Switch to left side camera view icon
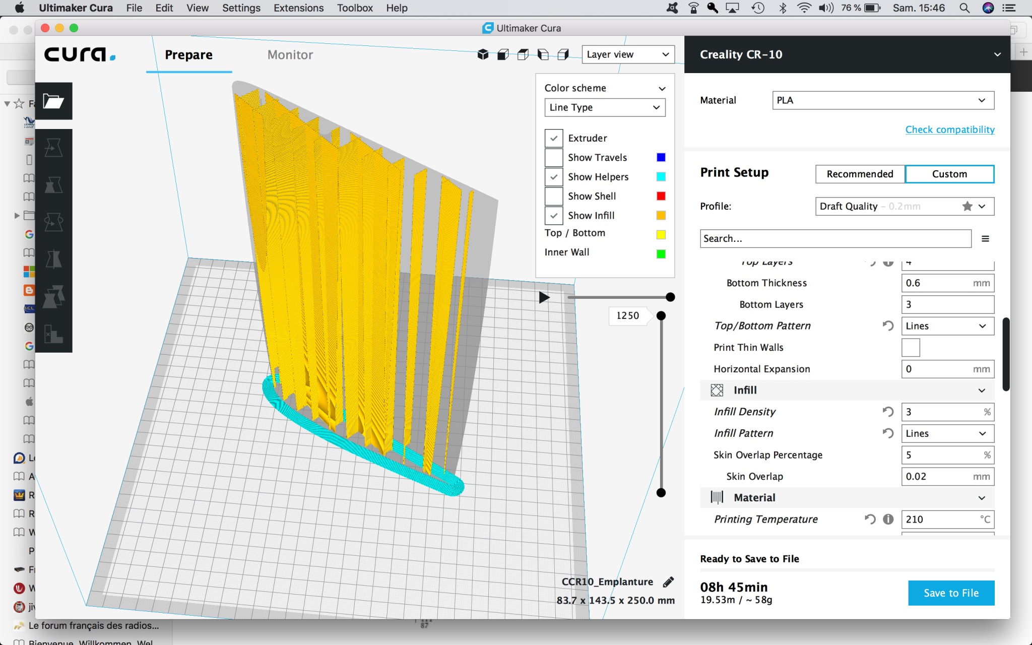1032x645 pixels. [543, 54]
